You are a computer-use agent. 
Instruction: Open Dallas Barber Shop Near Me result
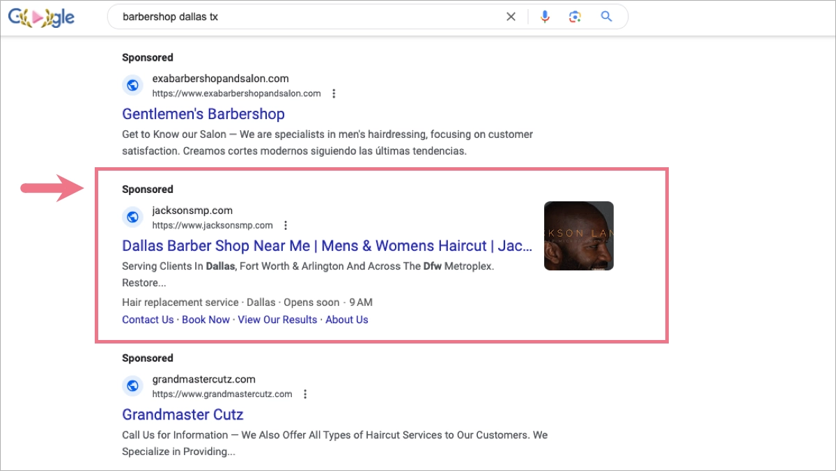tap(327, 245)
